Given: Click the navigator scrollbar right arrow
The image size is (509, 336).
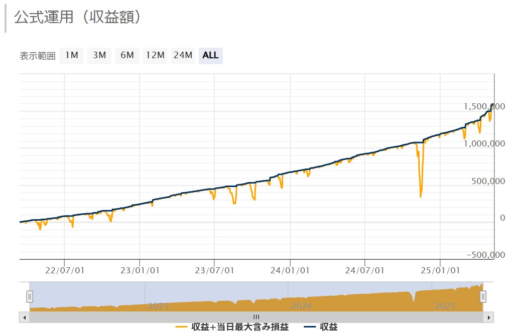Looking at the screenshot, I should [488, 317].
